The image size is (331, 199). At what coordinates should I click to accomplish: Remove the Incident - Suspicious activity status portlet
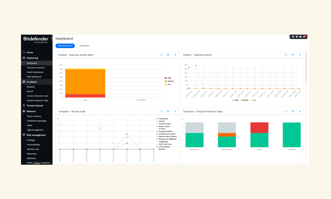click(175, 55)
